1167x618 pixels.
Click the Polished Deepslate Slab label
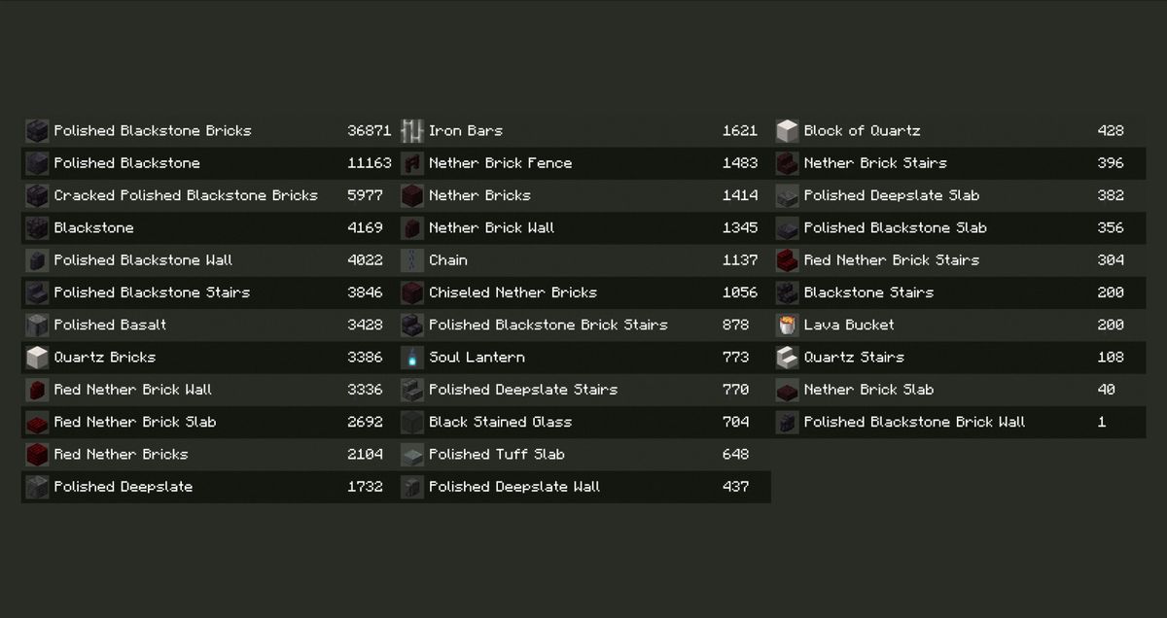(x=891, y=195)
